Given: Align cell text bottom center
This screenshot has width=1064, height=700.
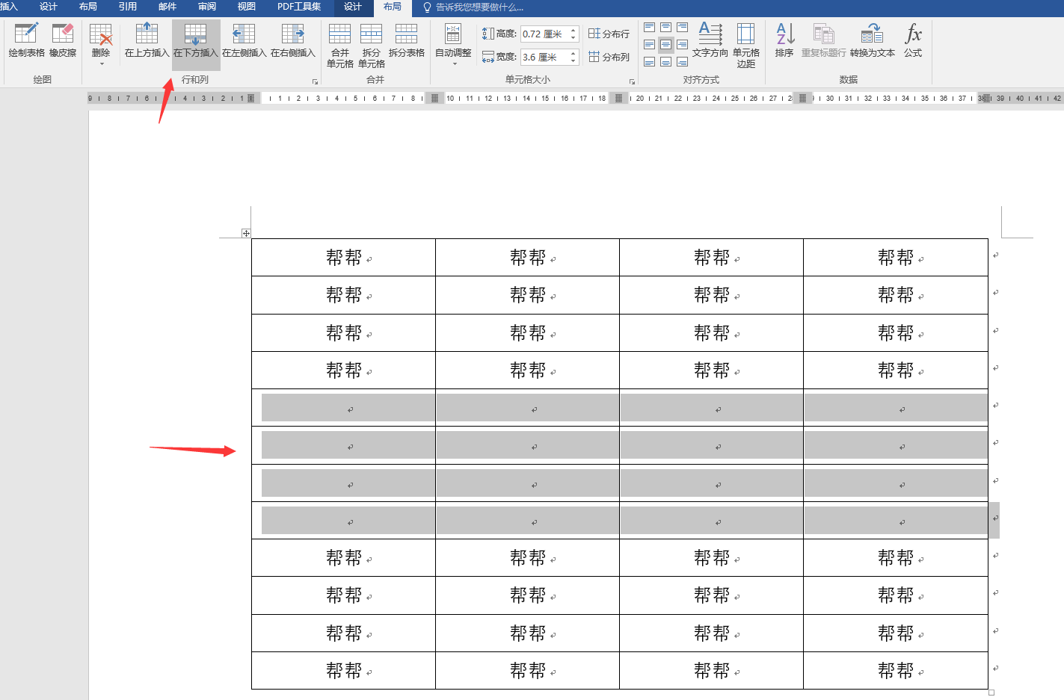Looking at the screenshot, I should [x=665, y=62].
